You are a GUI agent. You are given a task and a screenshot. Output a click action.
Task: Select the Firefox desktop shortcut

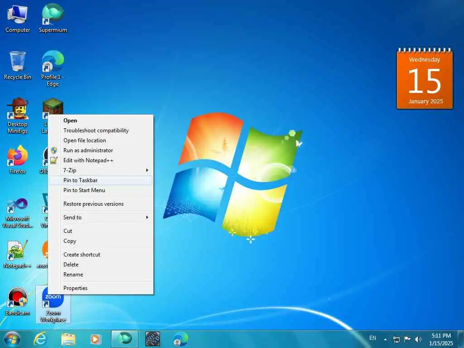tap(18, 160)
